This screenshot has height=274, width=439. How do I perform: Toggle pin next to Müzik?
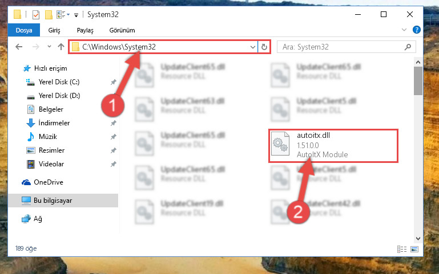tap(113, 137)
